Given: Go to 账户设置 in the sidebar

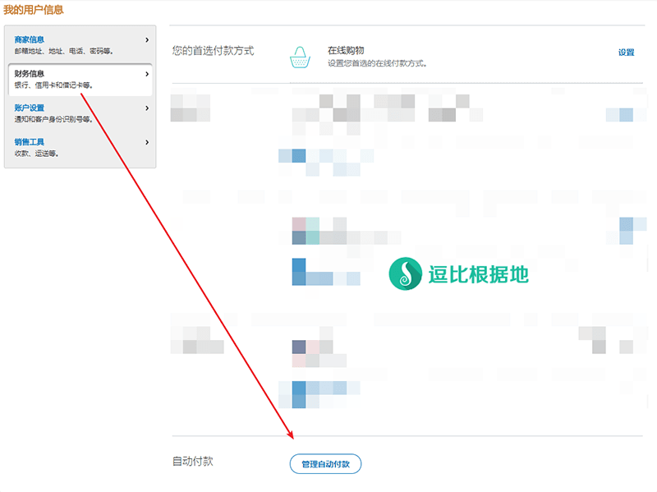Looking at the screenshot, I should pos(30,108).
